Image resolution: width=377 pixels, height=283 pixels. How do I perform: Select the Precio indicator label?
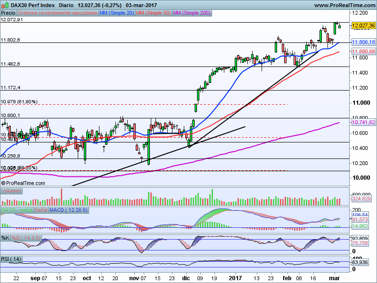click(8, 13)
